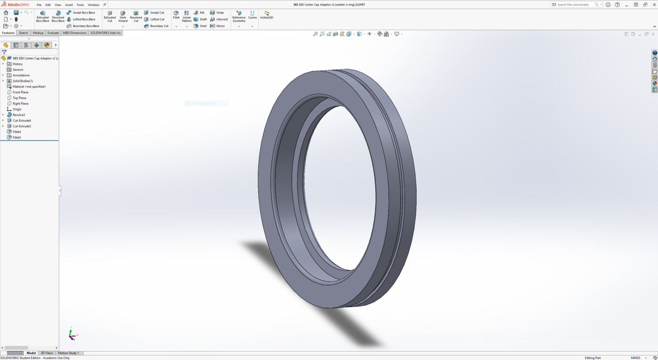Image resolution: width=658 pixels, height=360 pixels.
Task: Toggle the Instant3D mode
Action: [266, 15]
